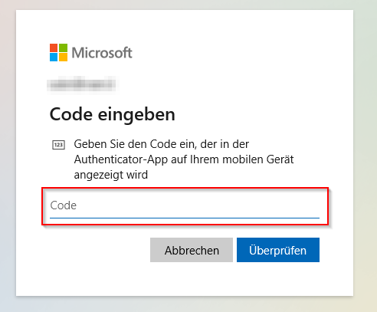Click the red square of Microsoft logo
Screen dimensions: 377x312
click(x=54, y=48)
